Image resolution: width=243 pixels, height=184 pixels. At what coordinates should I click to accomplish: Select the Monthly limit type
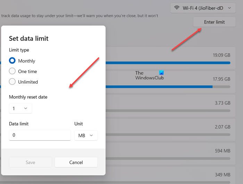(12, 61)
